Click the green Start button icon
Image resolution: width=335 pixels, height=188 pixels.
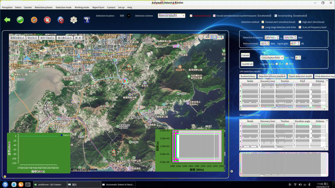pyautogui.click(x=20, y=20)
